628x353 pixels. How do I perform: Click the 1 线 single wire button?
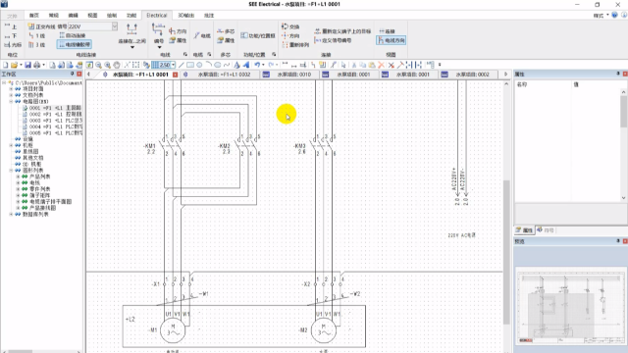(37, 35)
